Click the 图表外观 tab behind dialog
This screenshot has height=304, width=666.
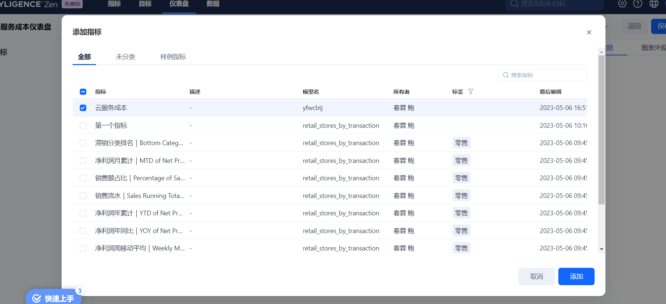(653, 48)
